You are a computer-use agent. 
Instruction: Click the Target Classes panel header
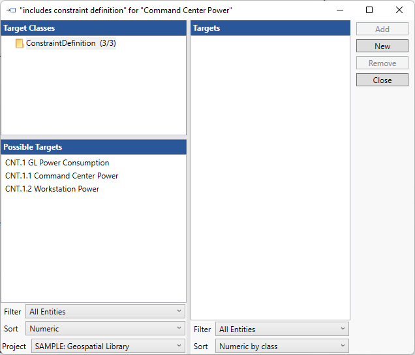click(93, 28)
